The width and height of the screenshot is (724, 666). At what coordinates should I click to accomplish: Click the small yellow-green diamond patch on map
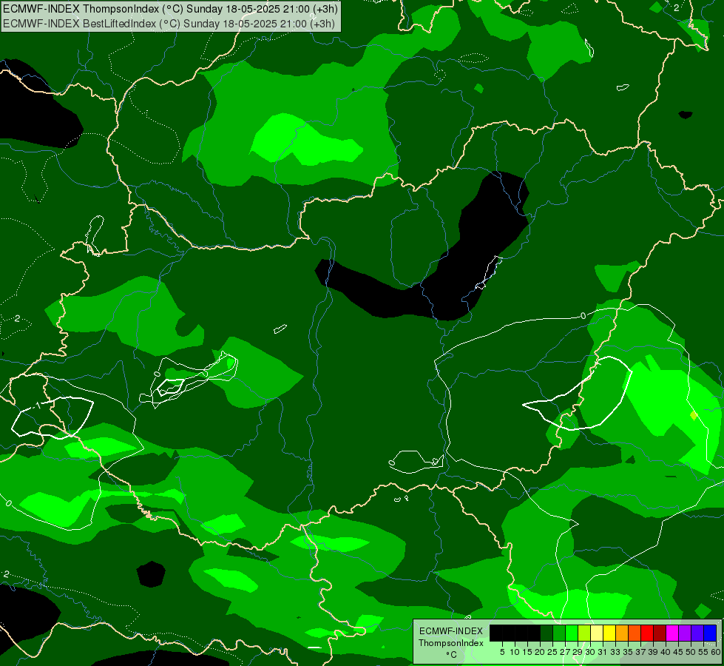coord(693,415)
